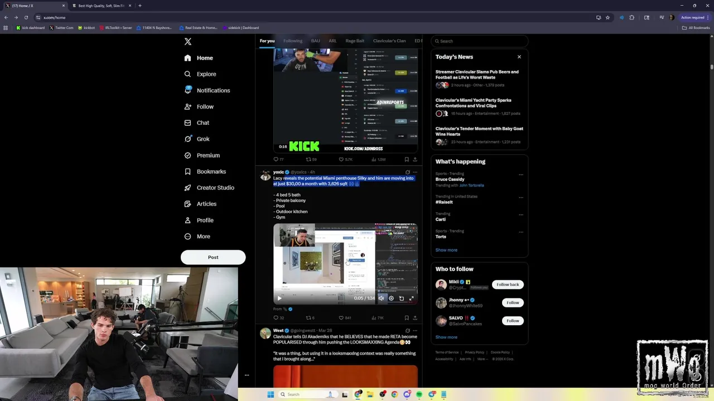
Task: Open video settings gear on penthouse video
Action: click(x=391, y=299)
